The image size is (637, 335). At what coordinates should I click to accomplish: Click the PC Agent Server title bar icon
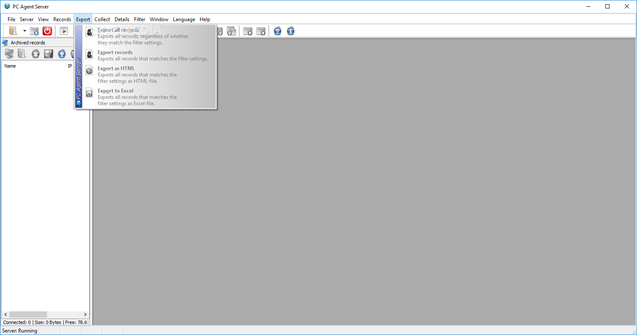click(7, 6)
